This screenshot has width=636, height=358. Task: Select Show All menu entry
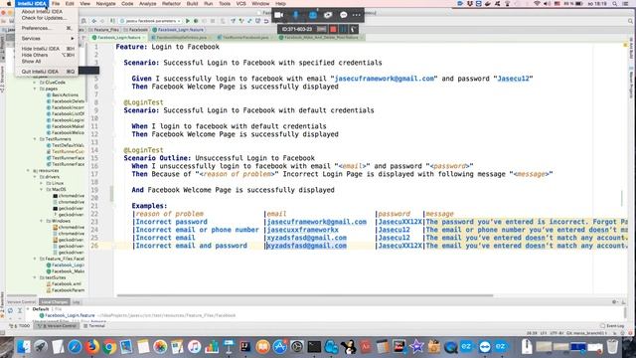pos(47,62)
